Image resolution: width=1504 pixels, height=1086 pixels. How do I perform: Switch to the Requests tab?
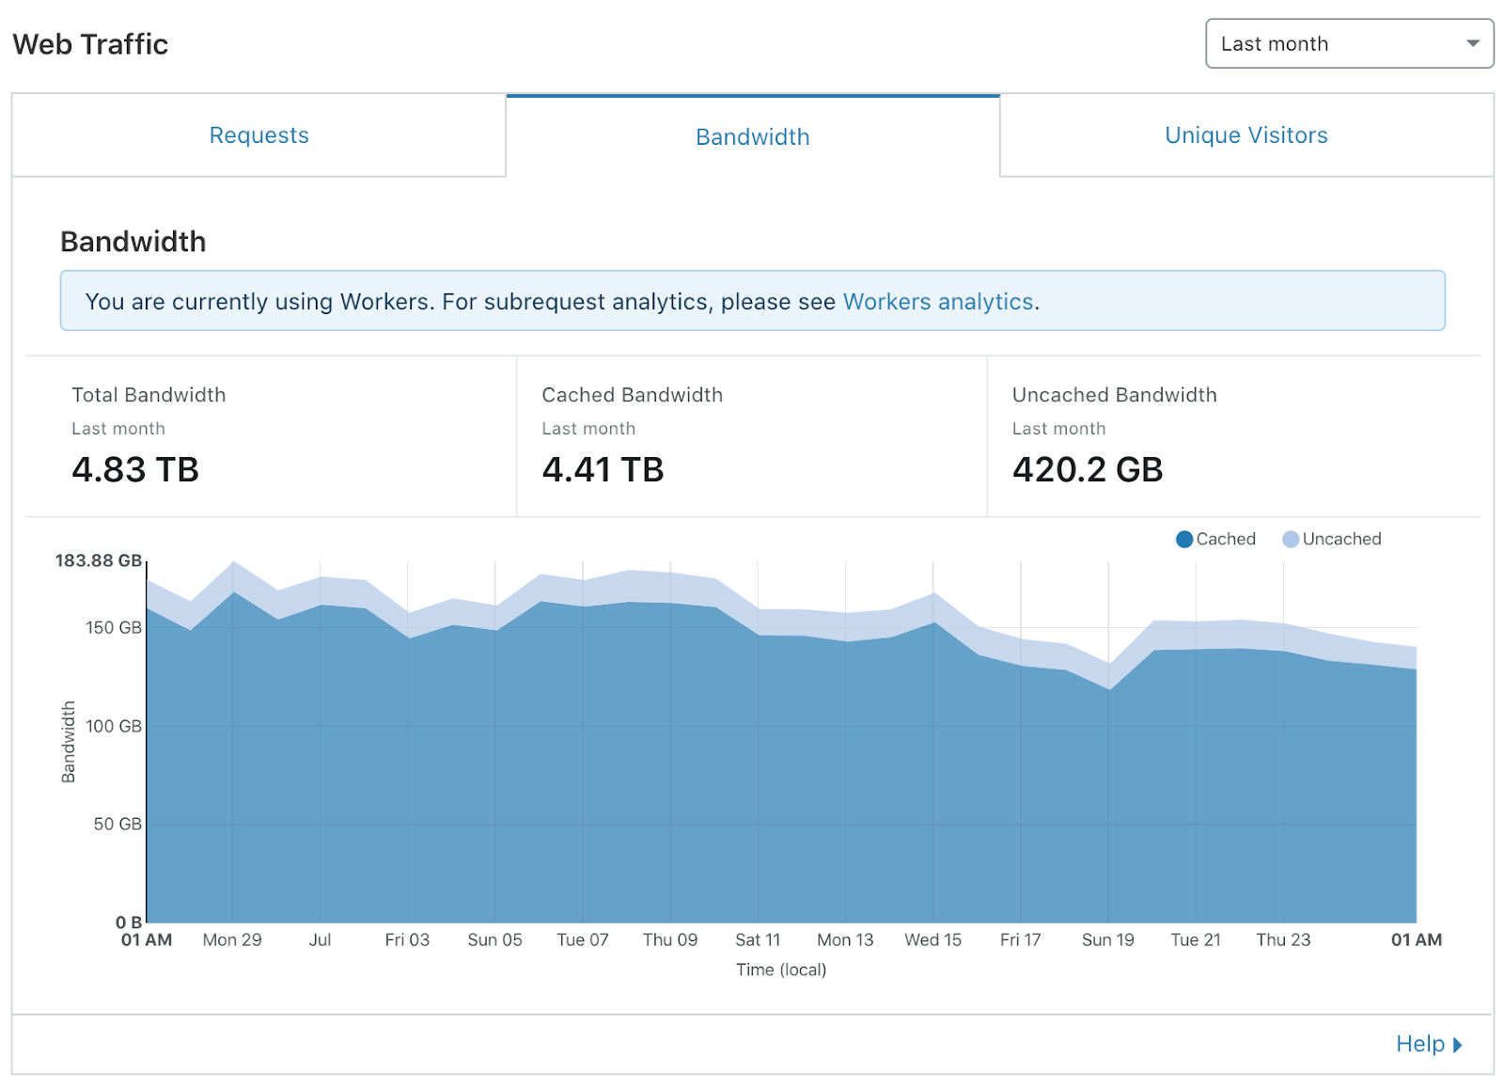258,135
